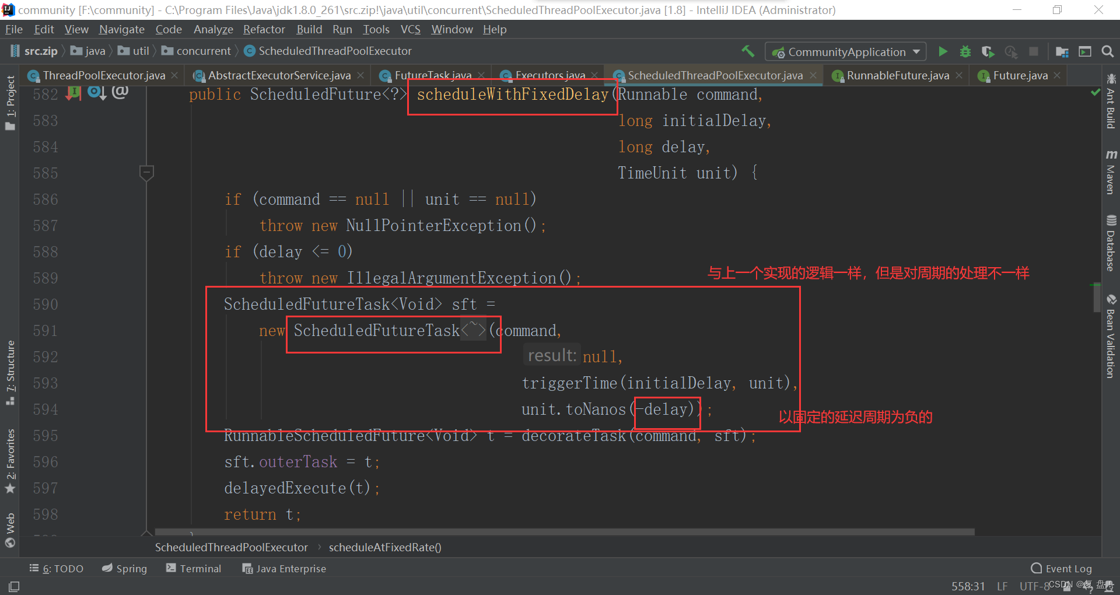Close the ThreadPoolExecutor.java tab
Image resolution: width=1120 pixels, height=595 pixels.
coord(174,75)
